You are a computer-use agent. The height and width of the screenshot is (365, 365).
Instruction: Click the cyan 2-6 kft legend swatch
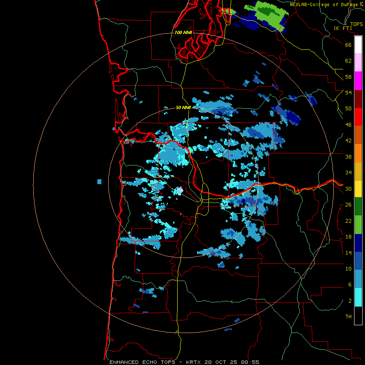358,297
